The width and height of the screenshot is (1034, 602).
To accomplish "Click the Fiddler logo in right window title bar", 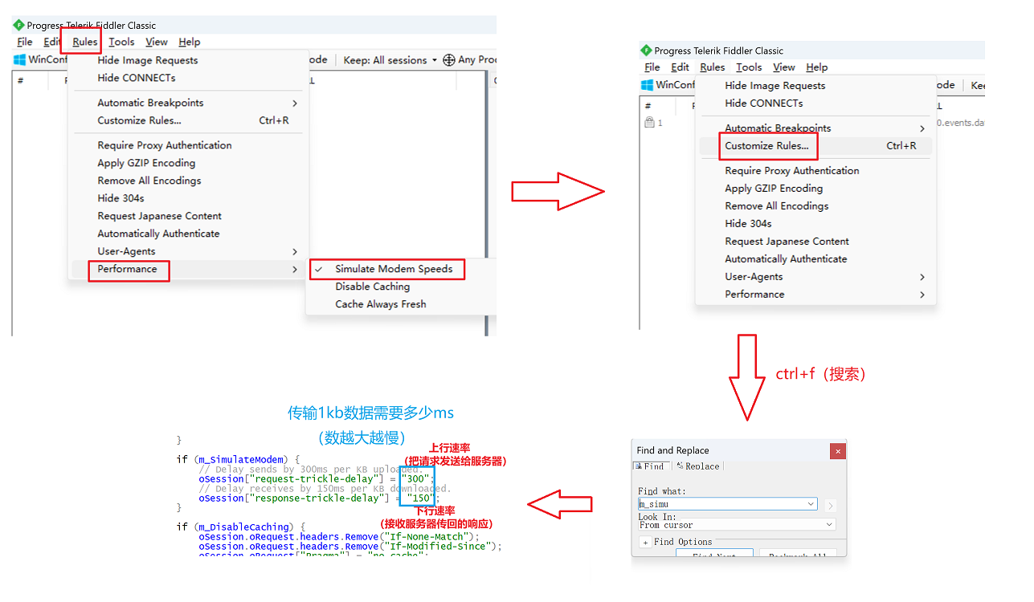I will (646, 51).
